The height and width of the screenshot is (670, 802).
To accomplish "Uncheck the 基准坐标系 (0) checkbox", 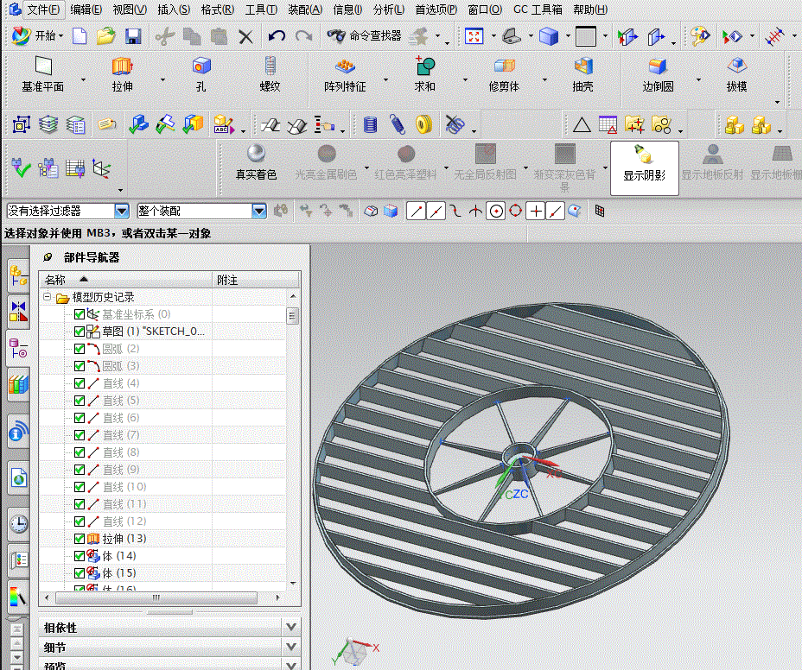I will [80, 314].
